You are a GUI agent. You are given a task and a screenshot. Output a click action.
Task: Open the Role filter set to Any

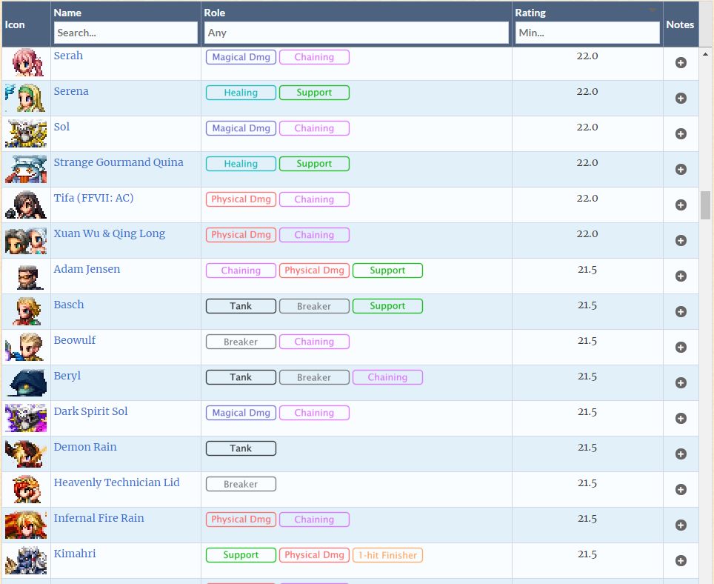coord(356,33)
